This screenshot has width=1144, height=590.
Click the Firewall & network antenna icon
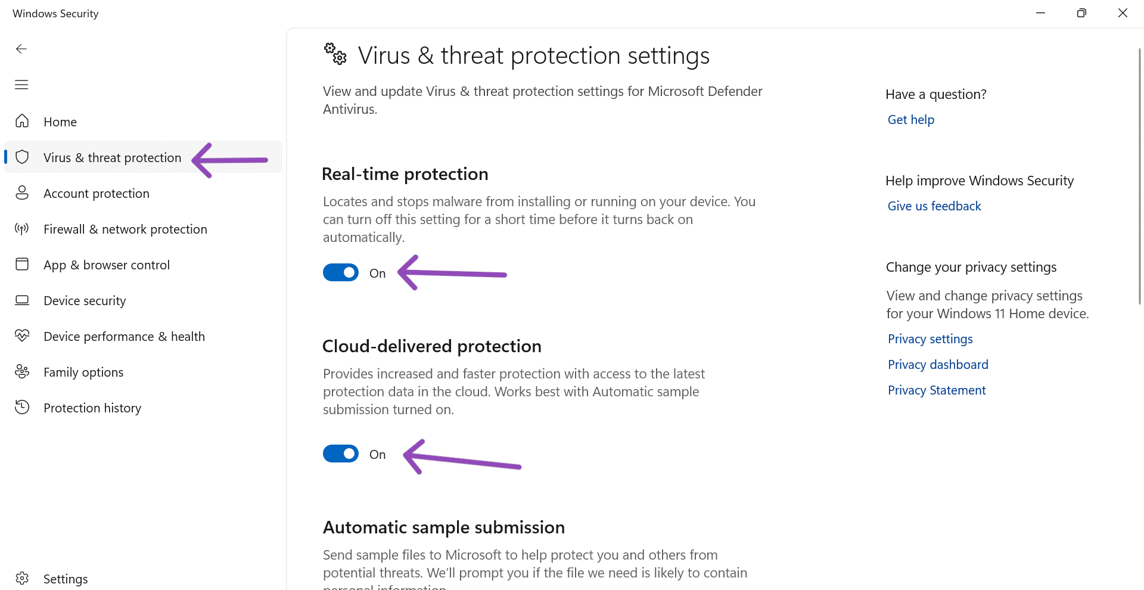pos(22,229)
